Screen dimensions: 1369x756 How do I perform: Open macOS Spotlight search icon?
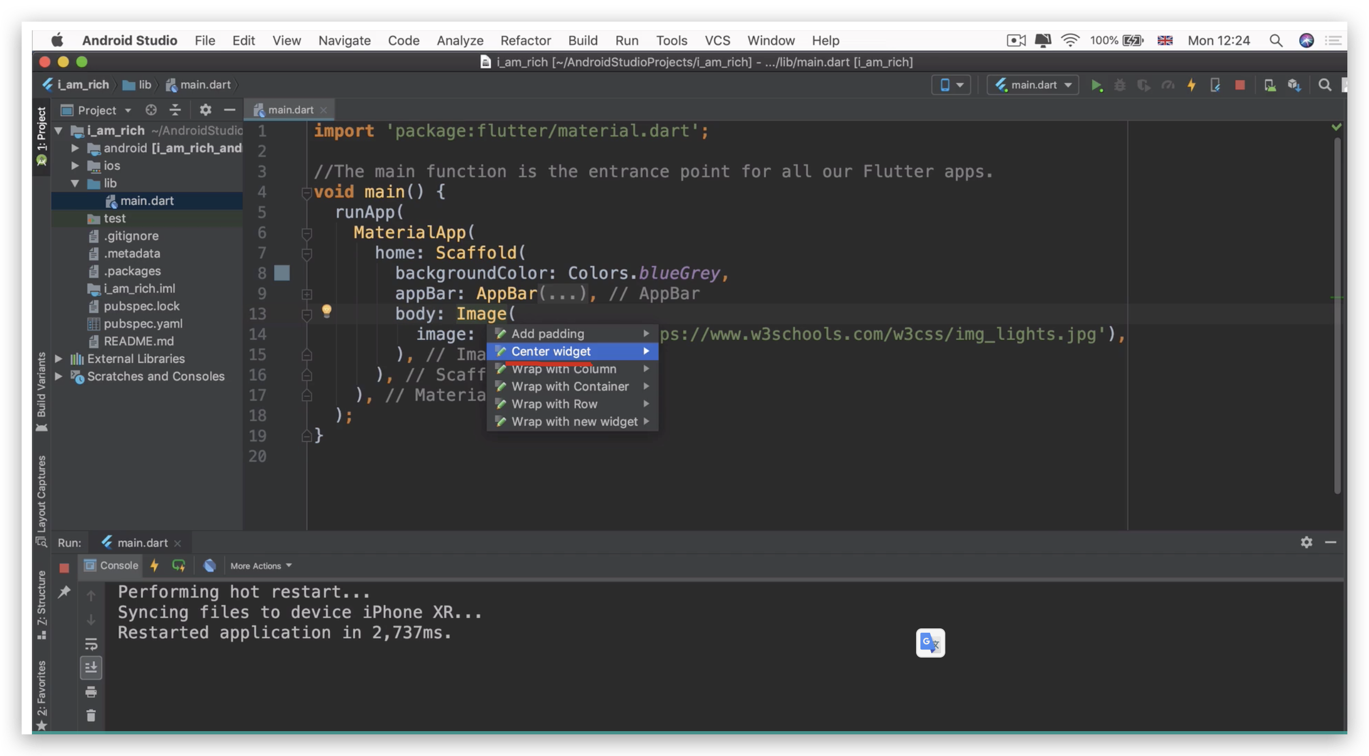(x=1276, y=41)
